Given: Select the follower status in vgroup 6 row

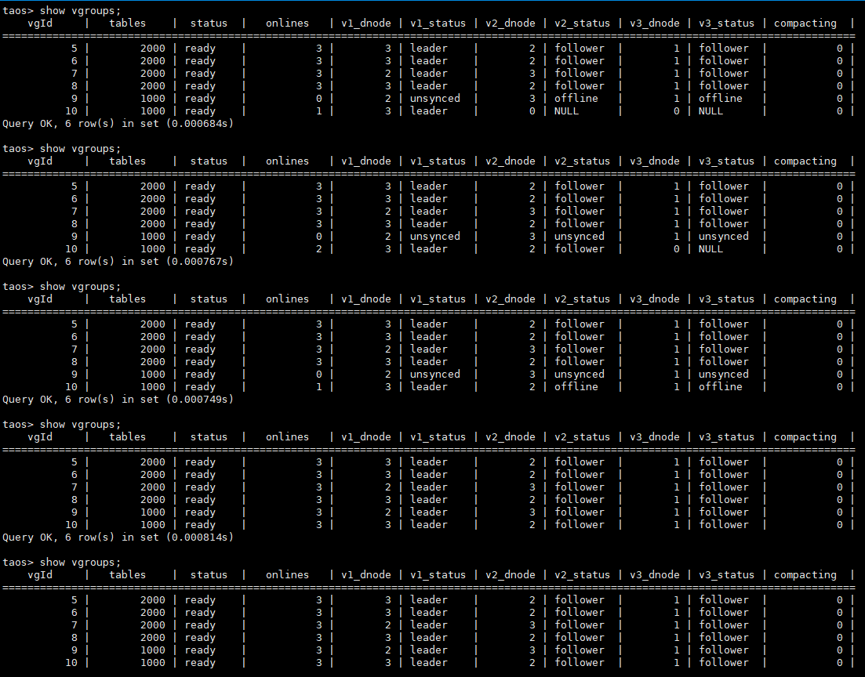Looking at the screenshot, I should pos(580,60).
